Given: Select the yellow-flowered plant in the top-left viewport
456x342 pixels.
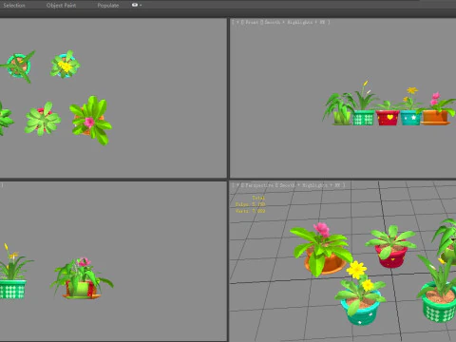Looking at the screenshot, I should tap(65, 65).
